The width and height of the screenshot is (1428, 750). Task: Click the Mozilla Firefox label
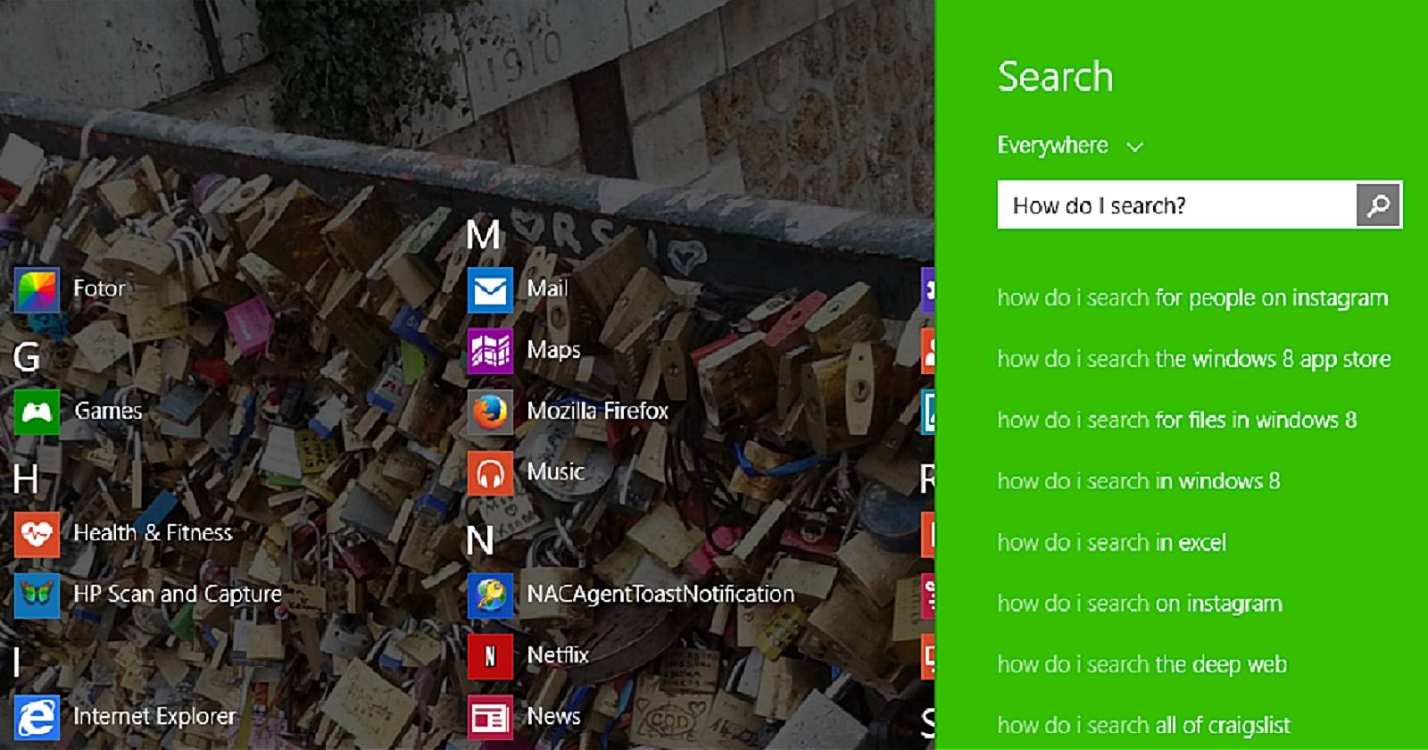pos(597,411)
